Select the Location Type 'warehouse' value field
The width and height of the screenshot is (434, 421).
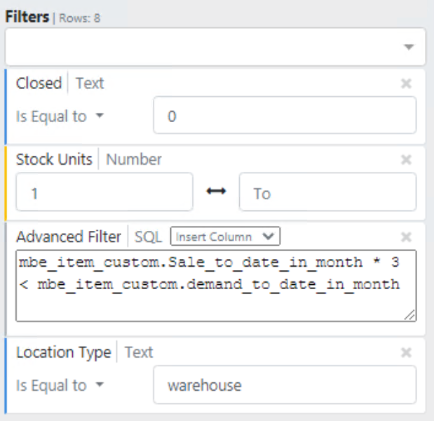[x=284, y=385]
